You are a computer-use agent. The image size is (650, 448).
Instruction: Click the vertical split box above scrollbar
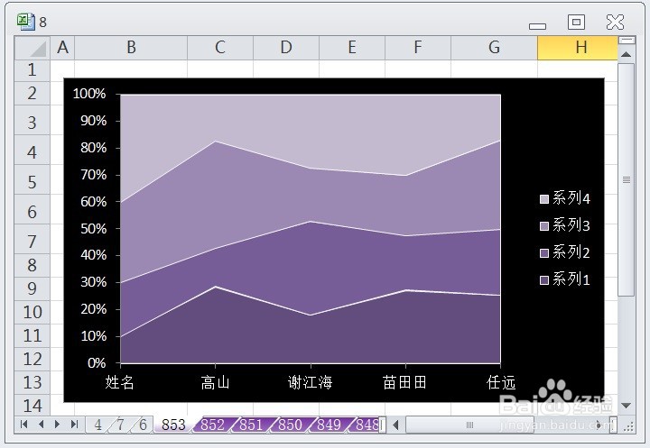tap(627, 41)
